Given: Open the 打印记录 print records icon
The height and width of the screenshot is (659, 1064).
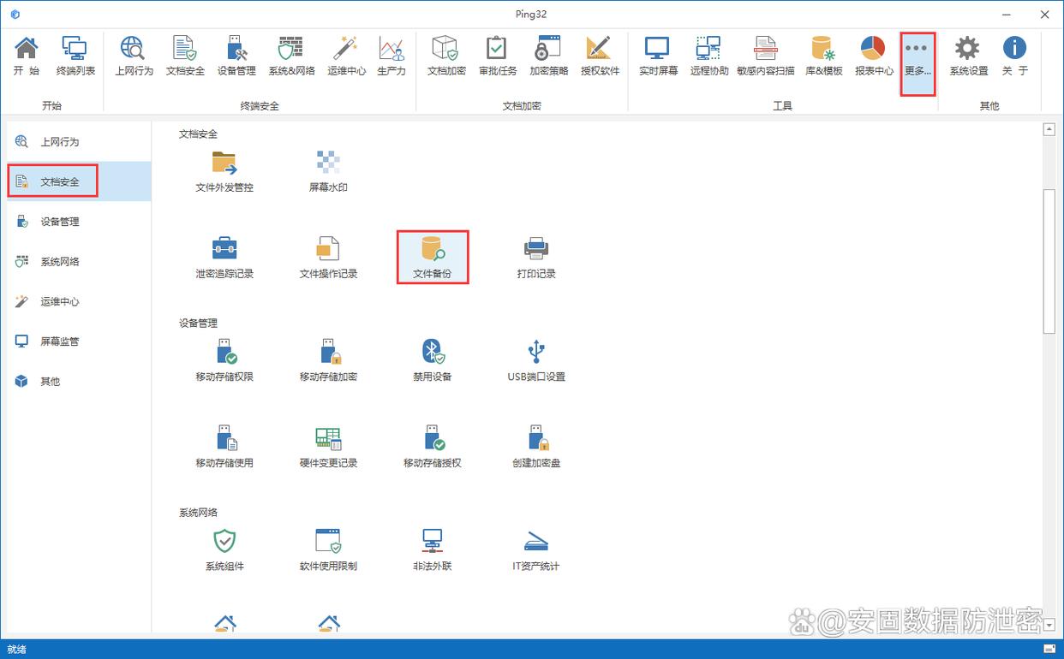Looking at the screenshot, I should point(536,256).
